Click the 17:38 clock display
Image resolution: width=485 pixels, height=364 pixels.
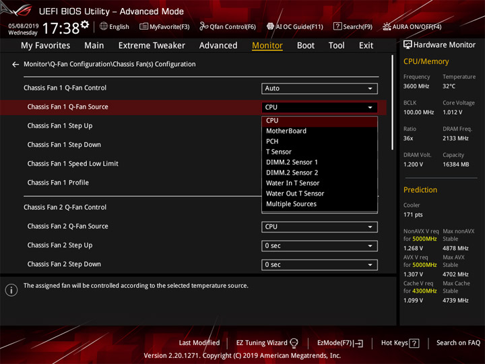point(61,28)
